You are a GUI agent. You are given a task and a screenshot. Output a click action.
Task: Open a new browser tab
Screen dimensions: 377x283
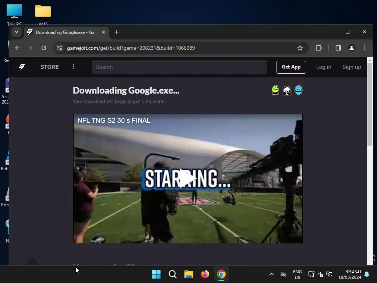[117, 32]
